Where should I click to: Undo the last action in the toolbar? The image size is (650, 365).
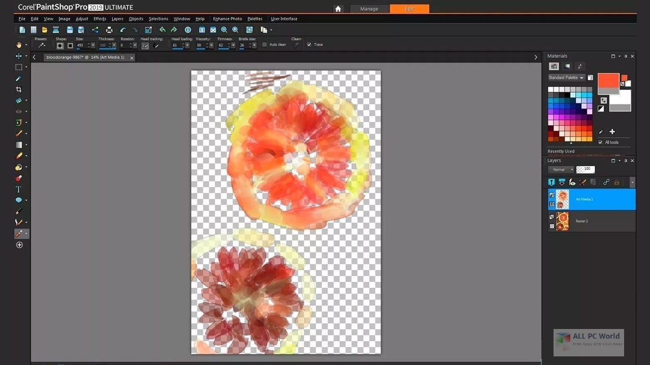123,30
